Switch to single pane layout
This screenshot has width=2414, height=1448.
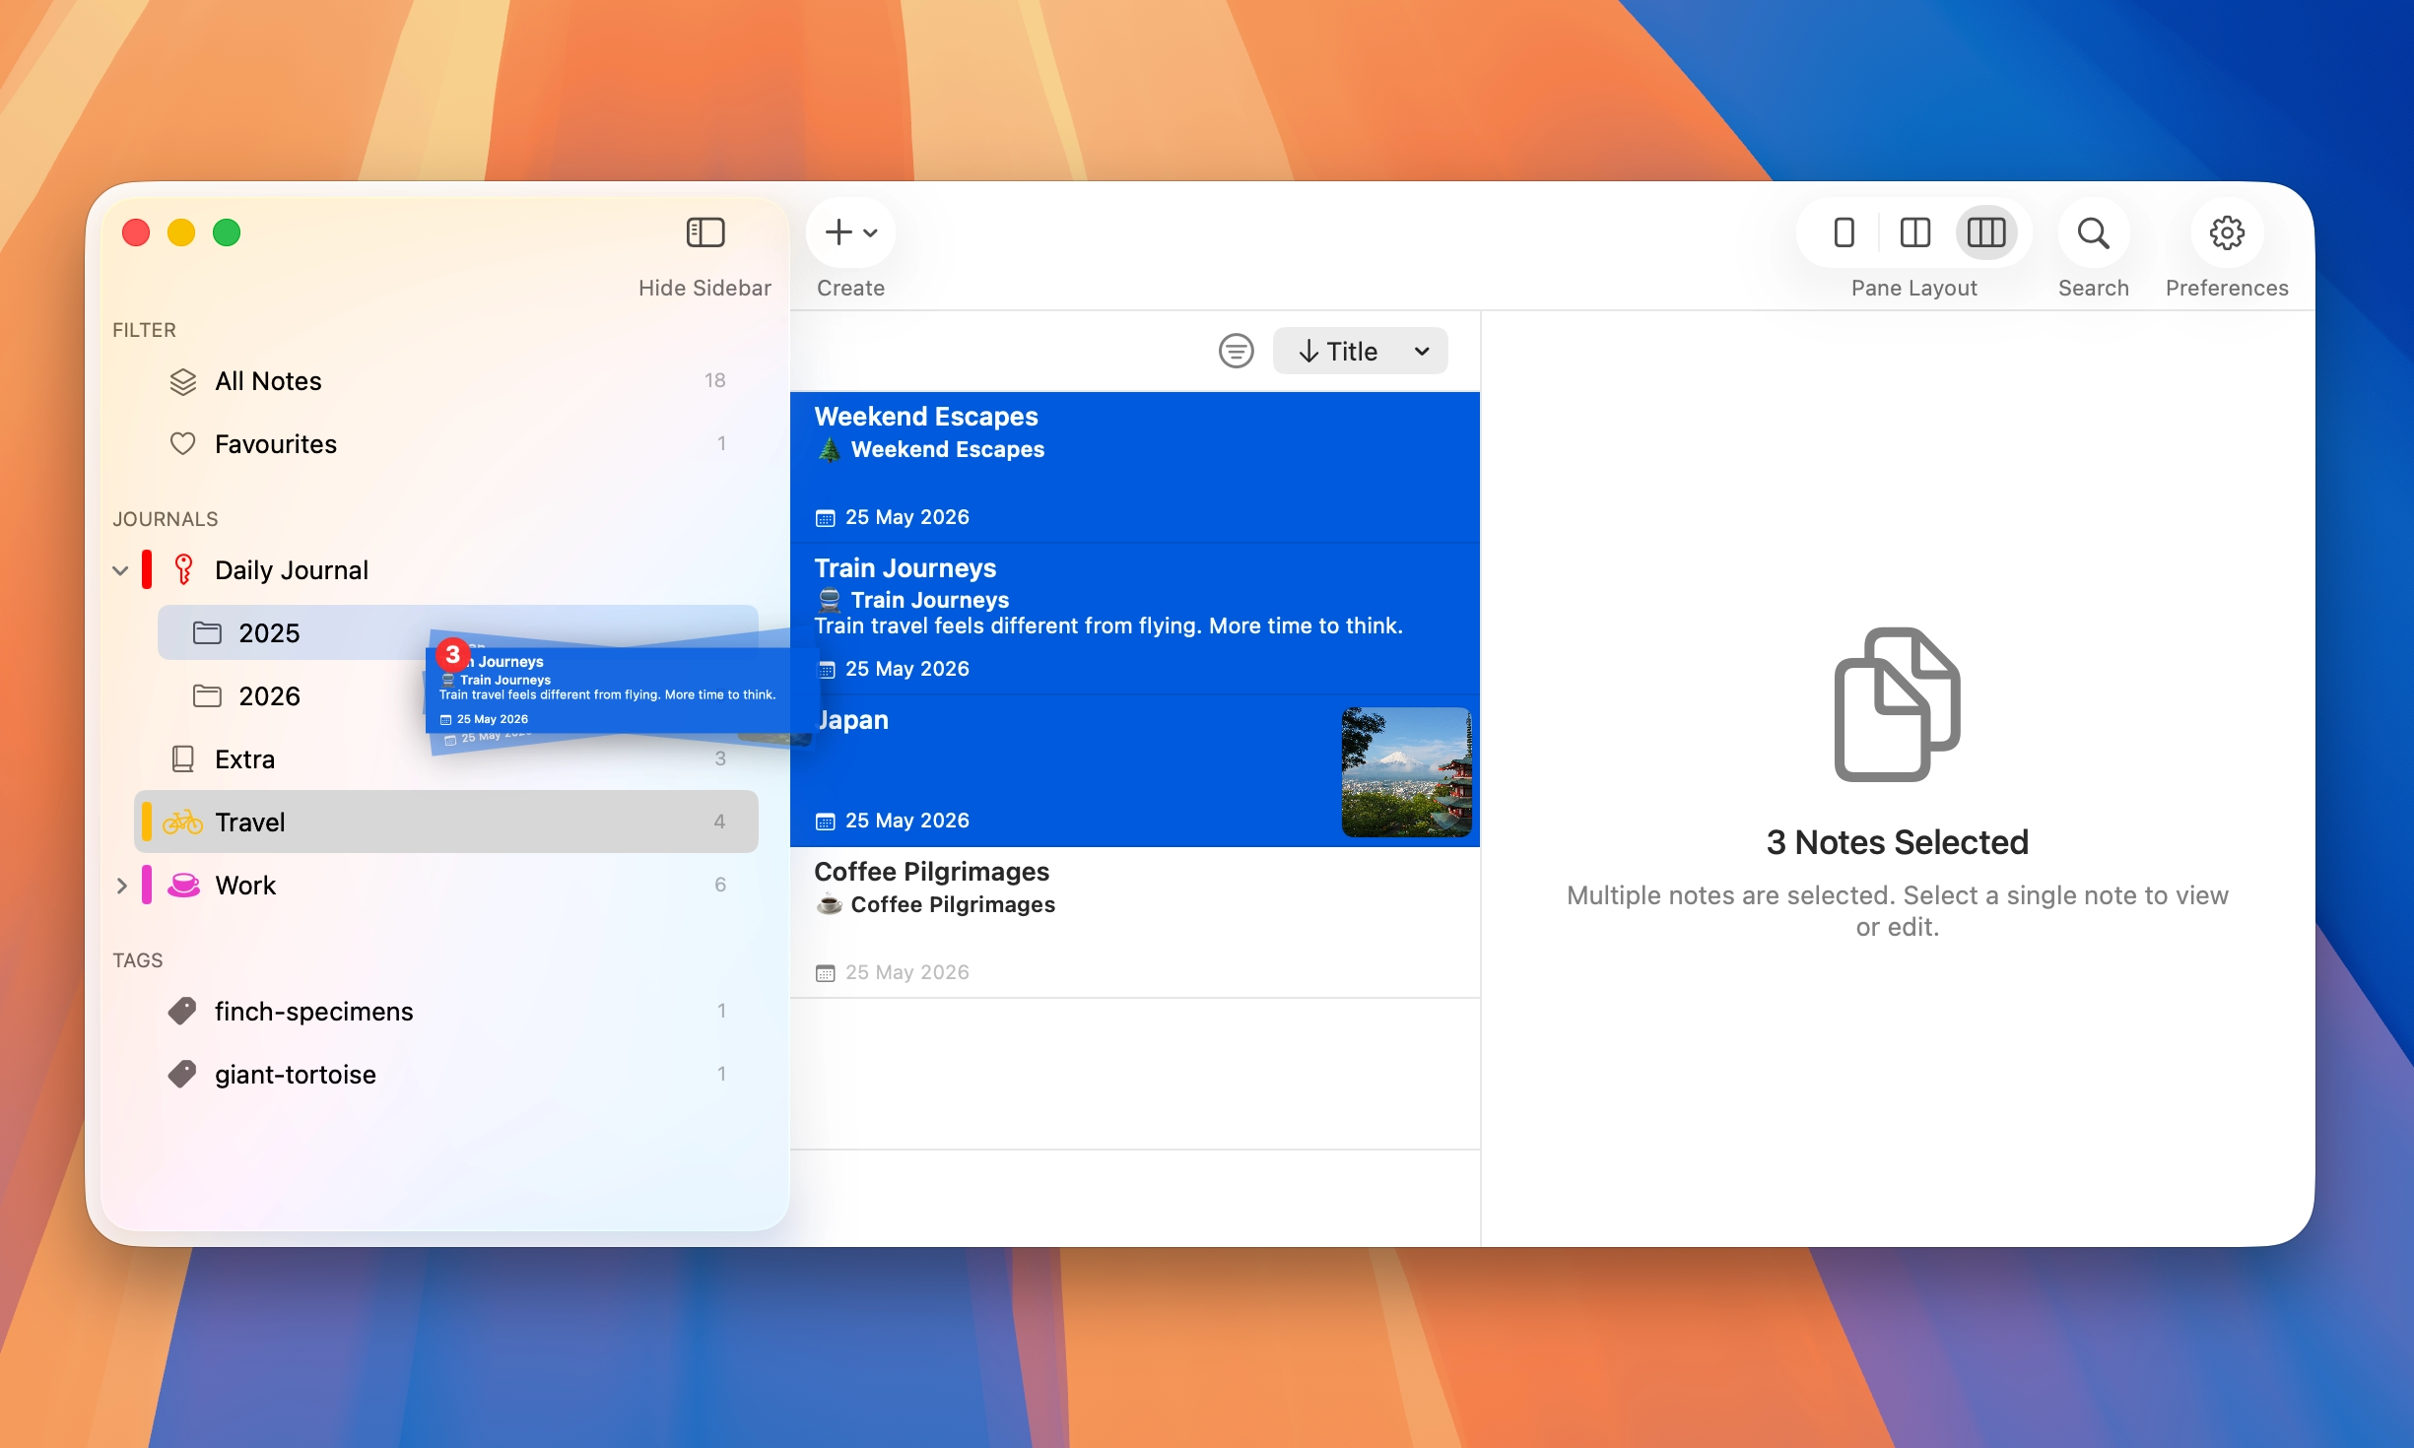click(1844, 233)
